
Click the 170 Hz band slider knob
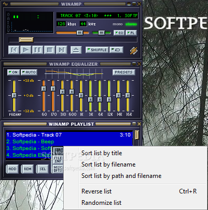pyautogui.click(x=53, y=88)
